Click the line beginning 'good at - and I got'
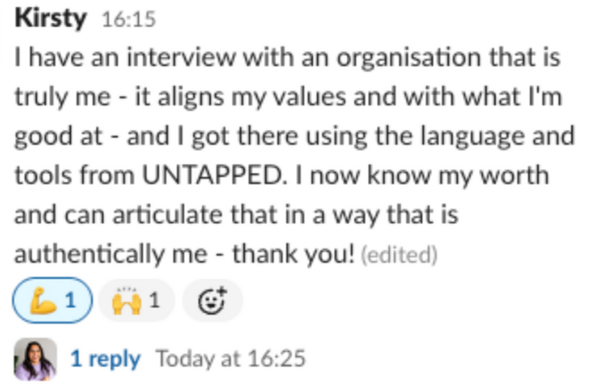 [x=294, y=137]
